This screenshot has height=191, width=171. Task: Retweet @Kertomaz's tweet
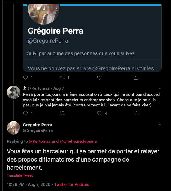62,113
